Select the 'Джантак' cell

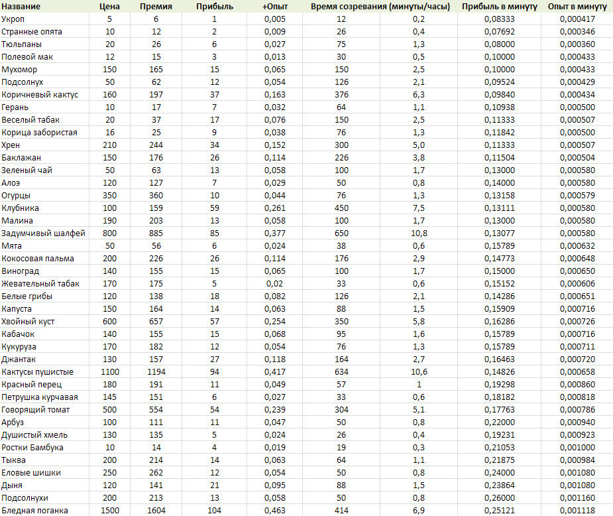coord(19,359)
